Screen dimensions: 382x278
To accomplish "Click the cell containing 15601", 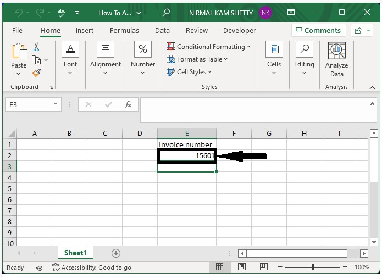I will pyautogui.click(x=187, y=155).
